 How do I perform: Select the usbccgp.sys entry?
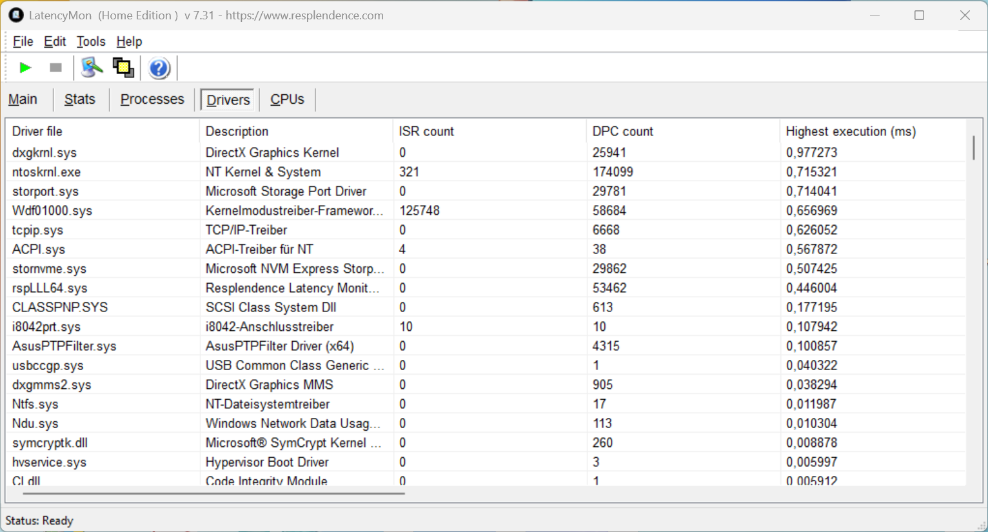pos(486,366)
